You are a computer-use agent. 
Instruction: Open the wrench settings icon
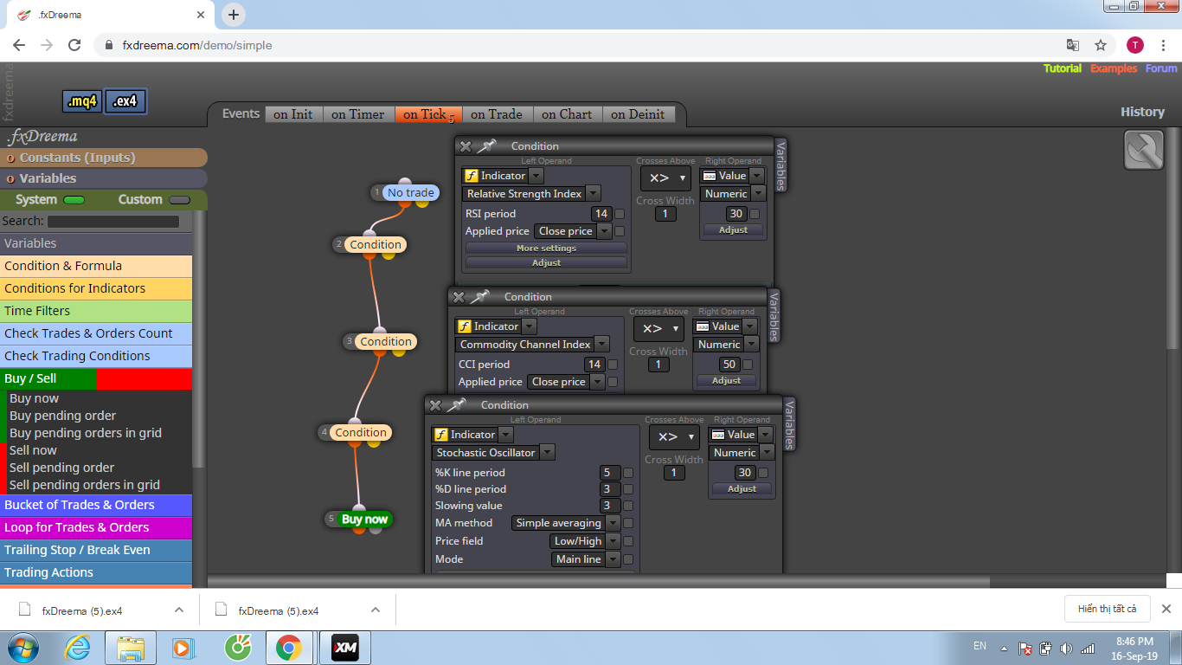coord(1143,150)
